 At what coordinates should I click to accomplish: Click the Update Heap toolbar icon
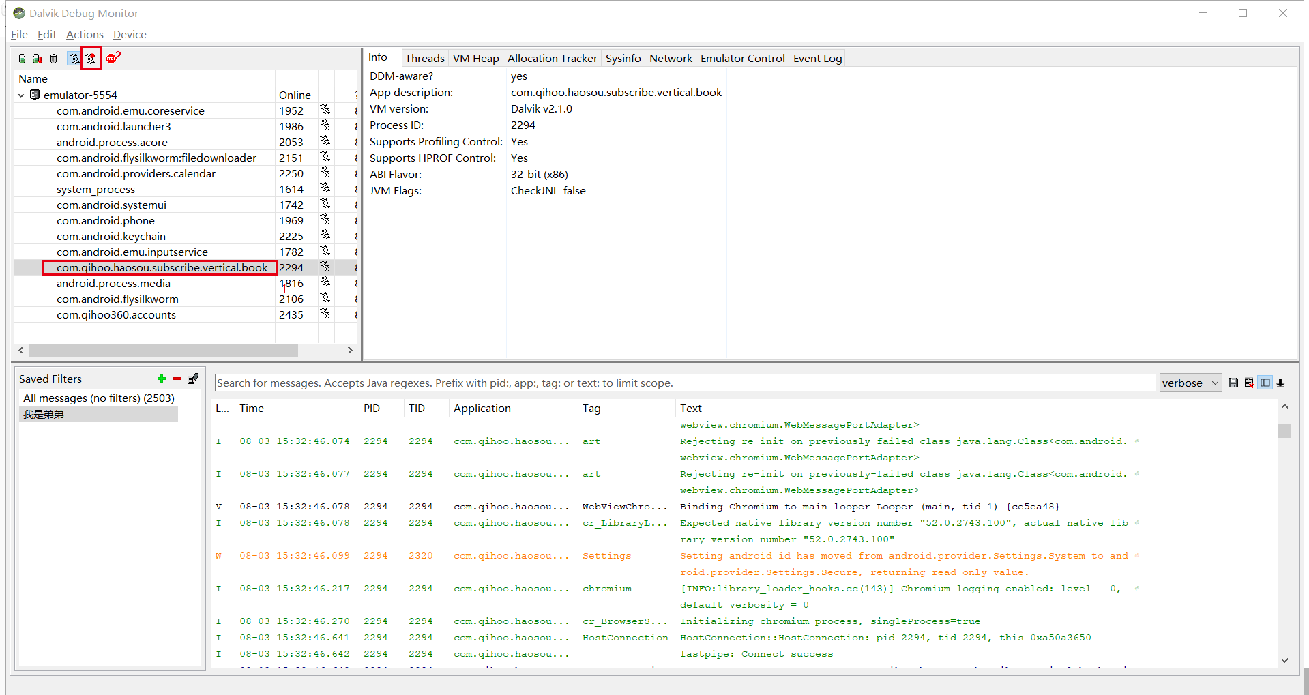pos(22,59)
